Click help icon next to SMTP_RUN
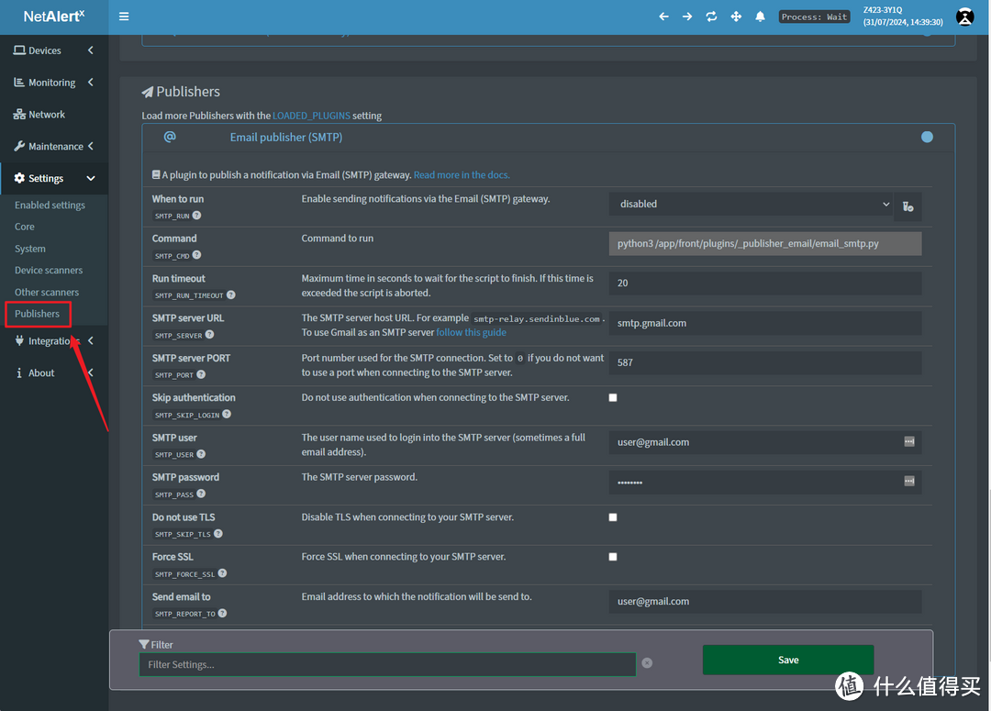 click(x=196, y=216)
